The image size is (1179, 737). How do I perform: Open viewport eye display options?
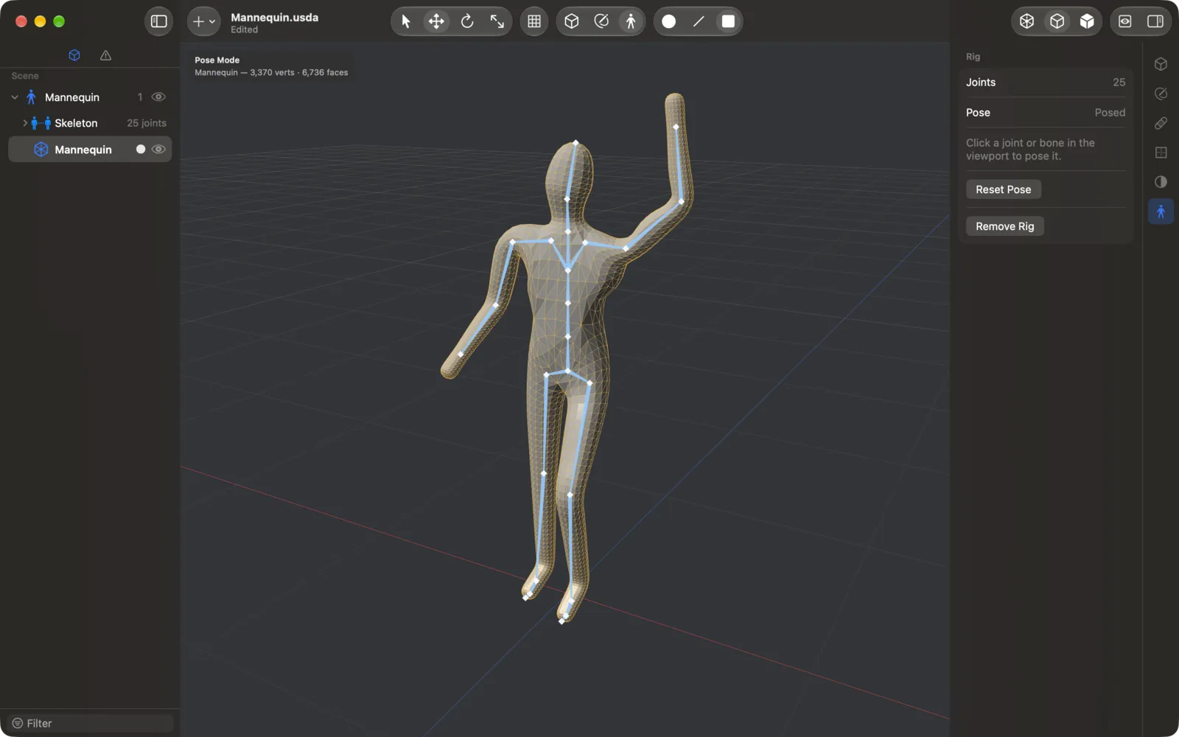[1125, 21]
